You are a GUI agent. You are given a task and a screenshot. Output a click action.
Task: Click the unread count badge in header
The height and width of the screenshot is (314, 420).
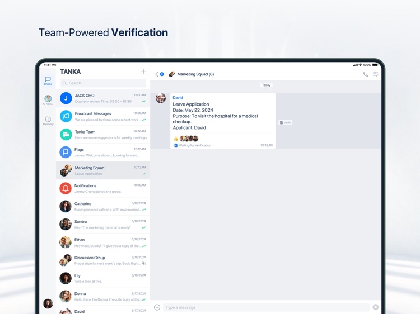tap(162, 74)
